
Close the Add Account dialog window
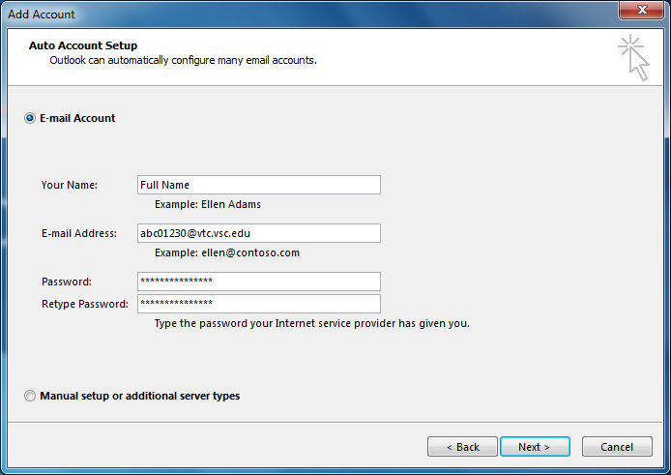(642, 10)
